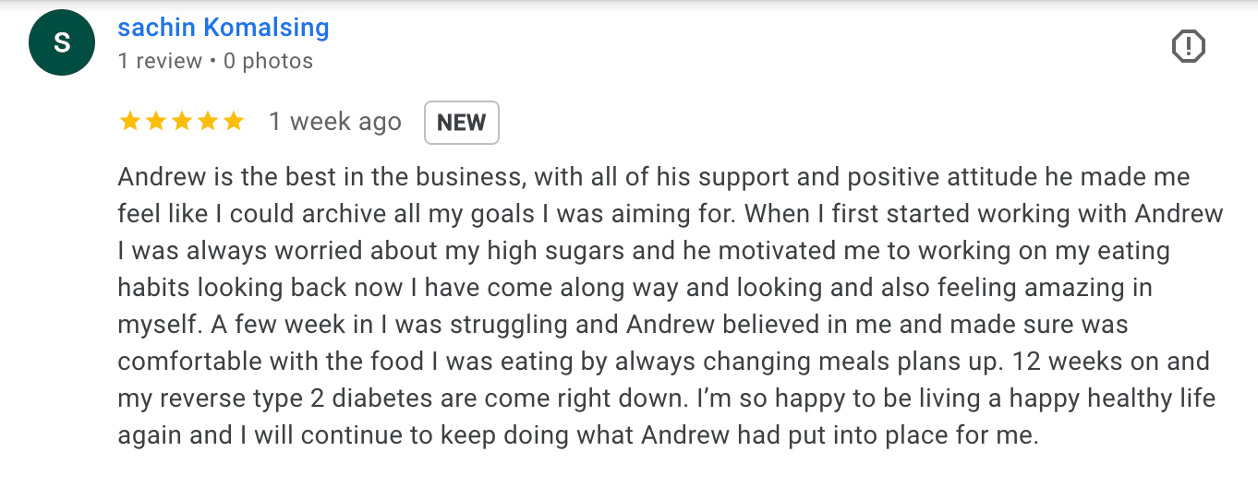Click the final line starting "again and I will"
This screenshot has height=487, width=1258.
coord(577,435)
